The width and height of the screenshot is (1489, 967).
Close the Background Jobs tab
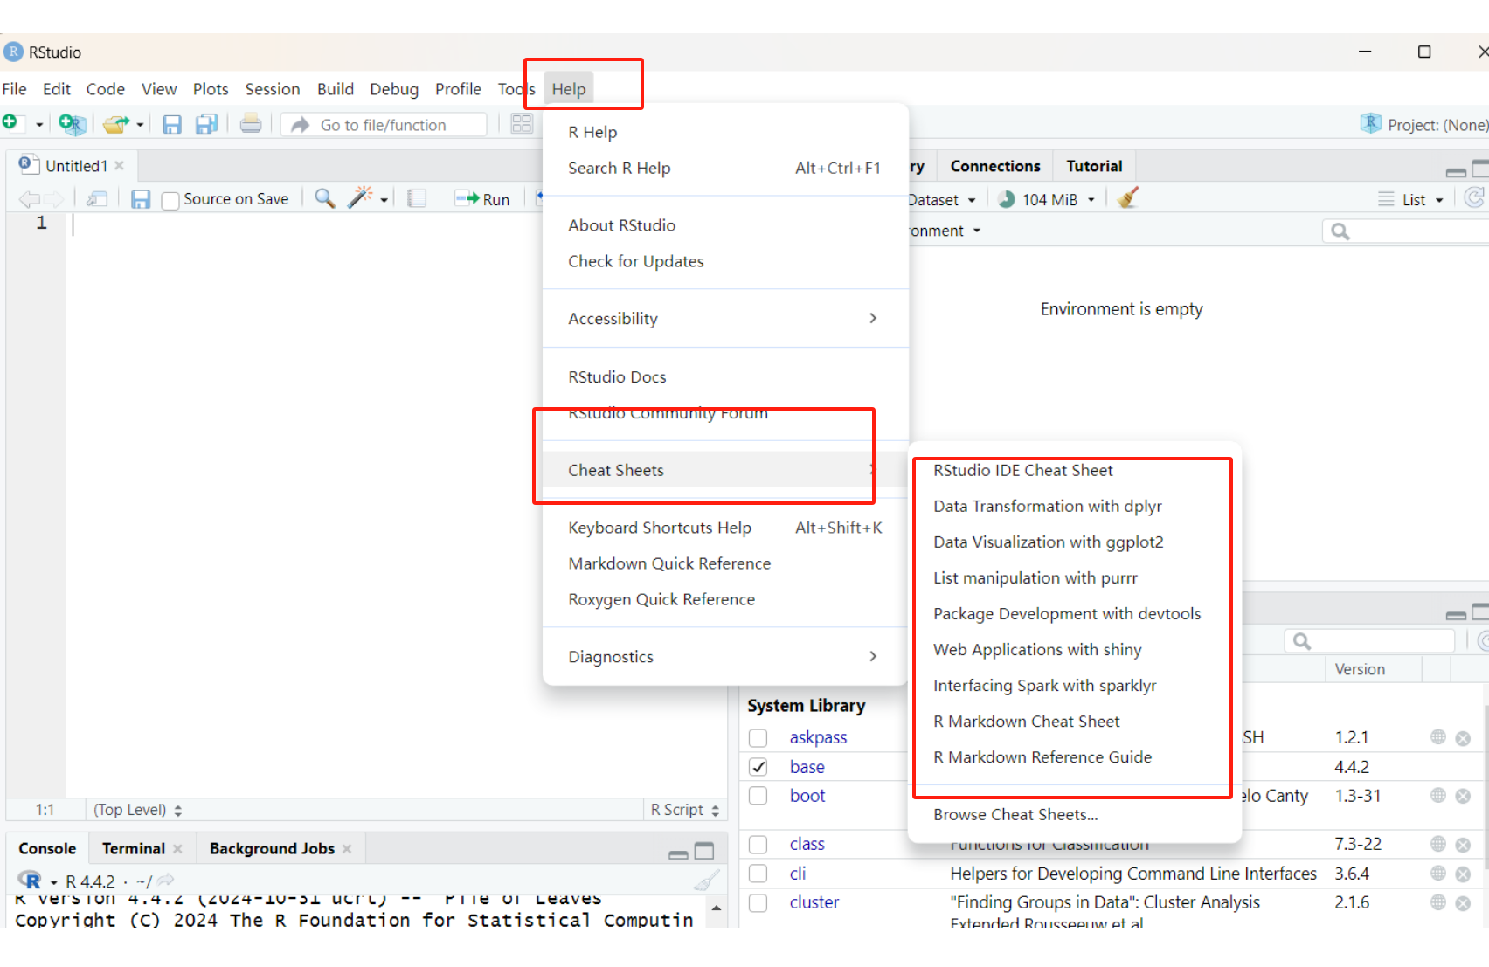point(347,849)
